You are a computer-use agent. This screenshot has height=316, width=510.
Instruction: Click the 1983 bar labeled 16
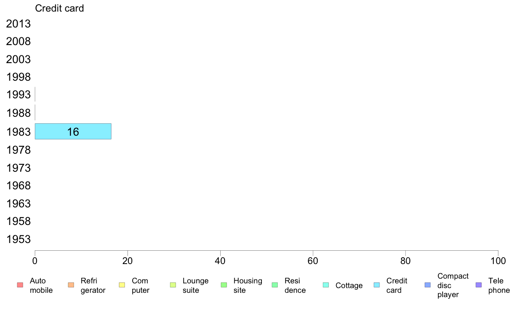(73, 131)
